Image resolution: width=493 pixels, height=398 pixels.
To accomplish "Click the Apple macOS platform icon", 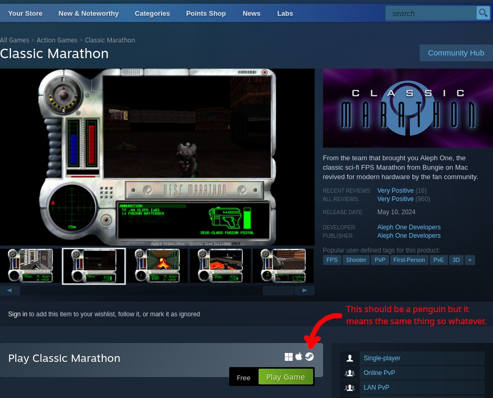I will pyautogui.click(x=299, y=357).
